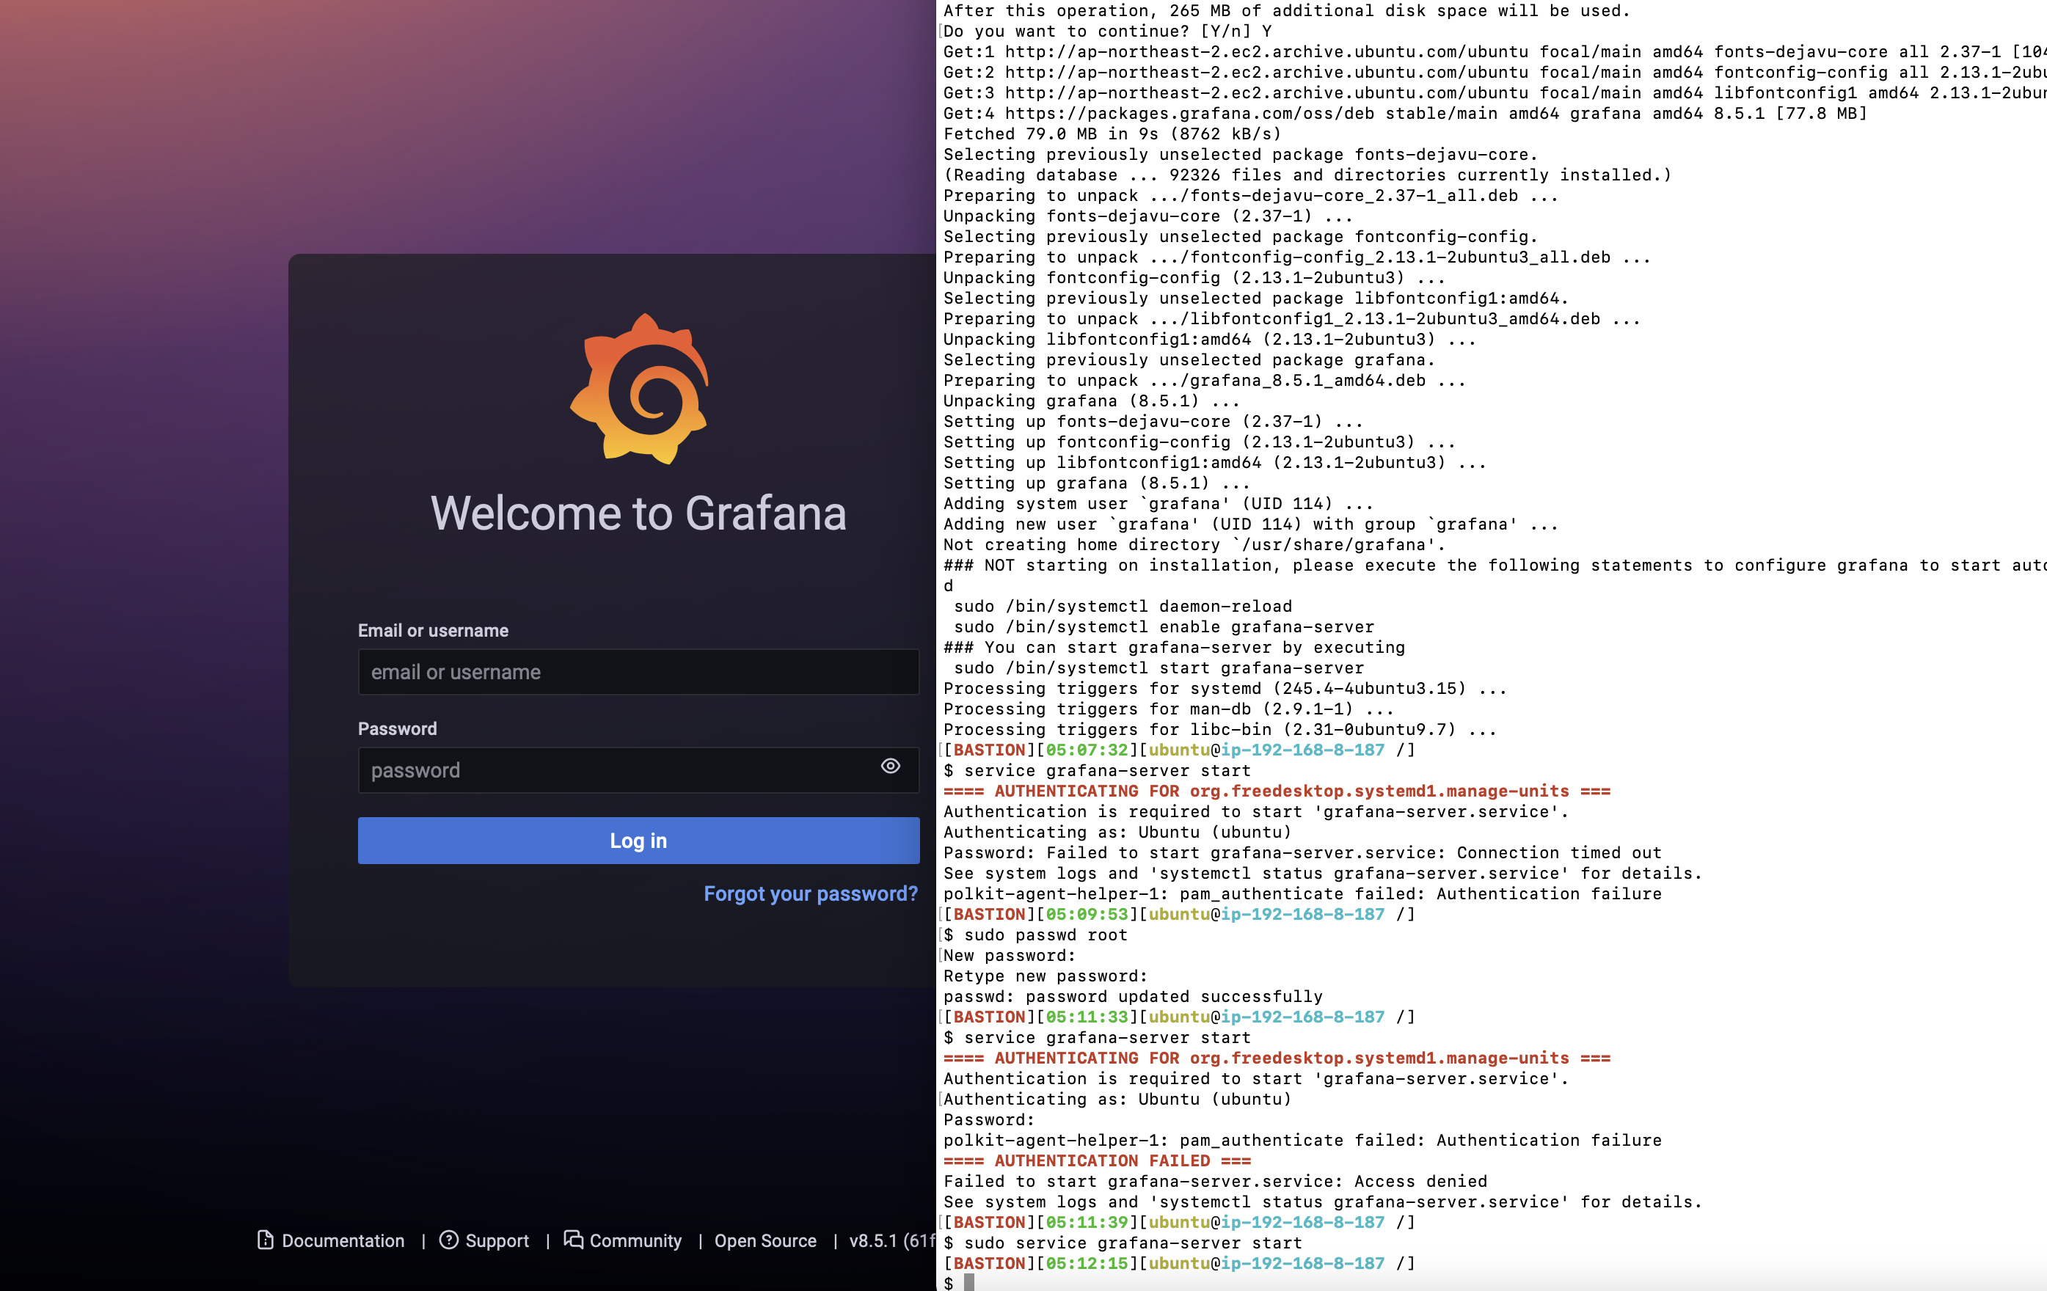This screenshot has height=1291, width=2047.
Task: Click the Email or username label
Action: tap(433, 631)
